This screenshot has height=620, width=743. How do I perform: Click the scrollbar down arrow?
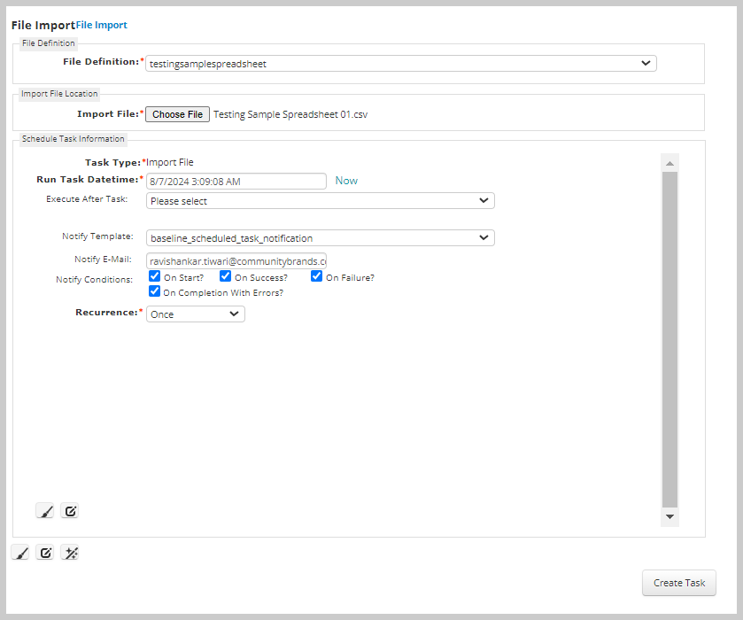point(669,516)
